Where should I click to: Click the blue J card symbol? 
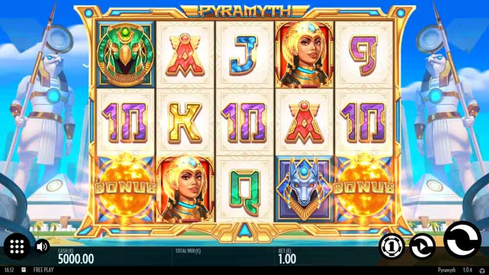point(244,56)
